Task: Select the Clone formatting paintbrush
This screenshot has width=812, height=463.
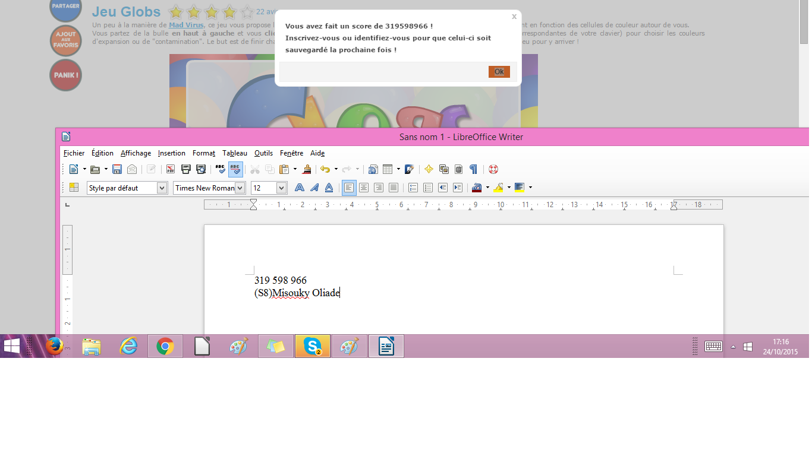Action: (307, 169)
